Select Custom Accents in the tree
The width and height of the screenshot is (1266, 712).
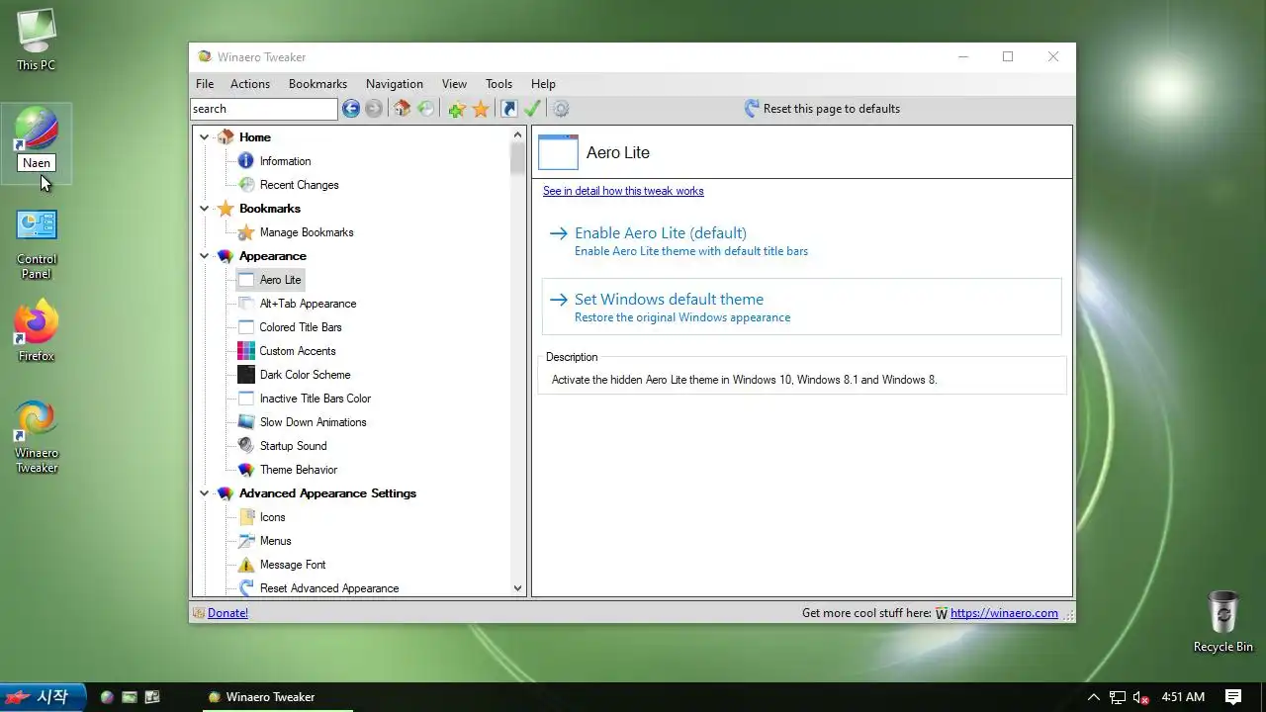(x=298, y=351)
